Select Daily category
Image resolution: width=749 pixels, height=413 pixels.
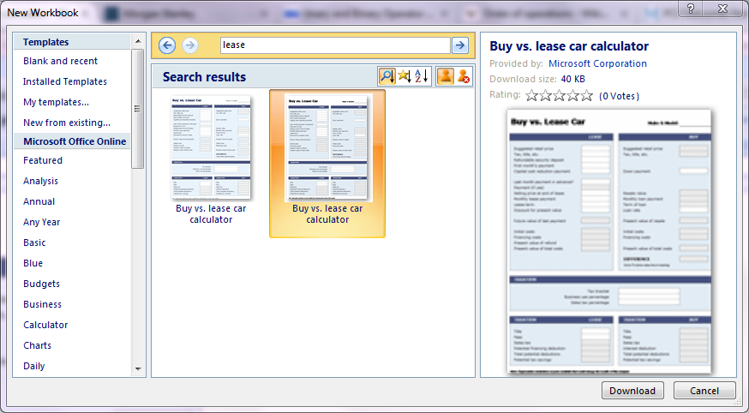click(x=34, y=366)
